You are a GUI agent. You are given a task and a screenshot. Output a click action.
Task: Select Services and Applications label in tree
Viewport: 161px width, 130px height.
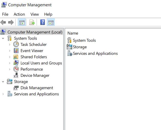tap(36, 94)
